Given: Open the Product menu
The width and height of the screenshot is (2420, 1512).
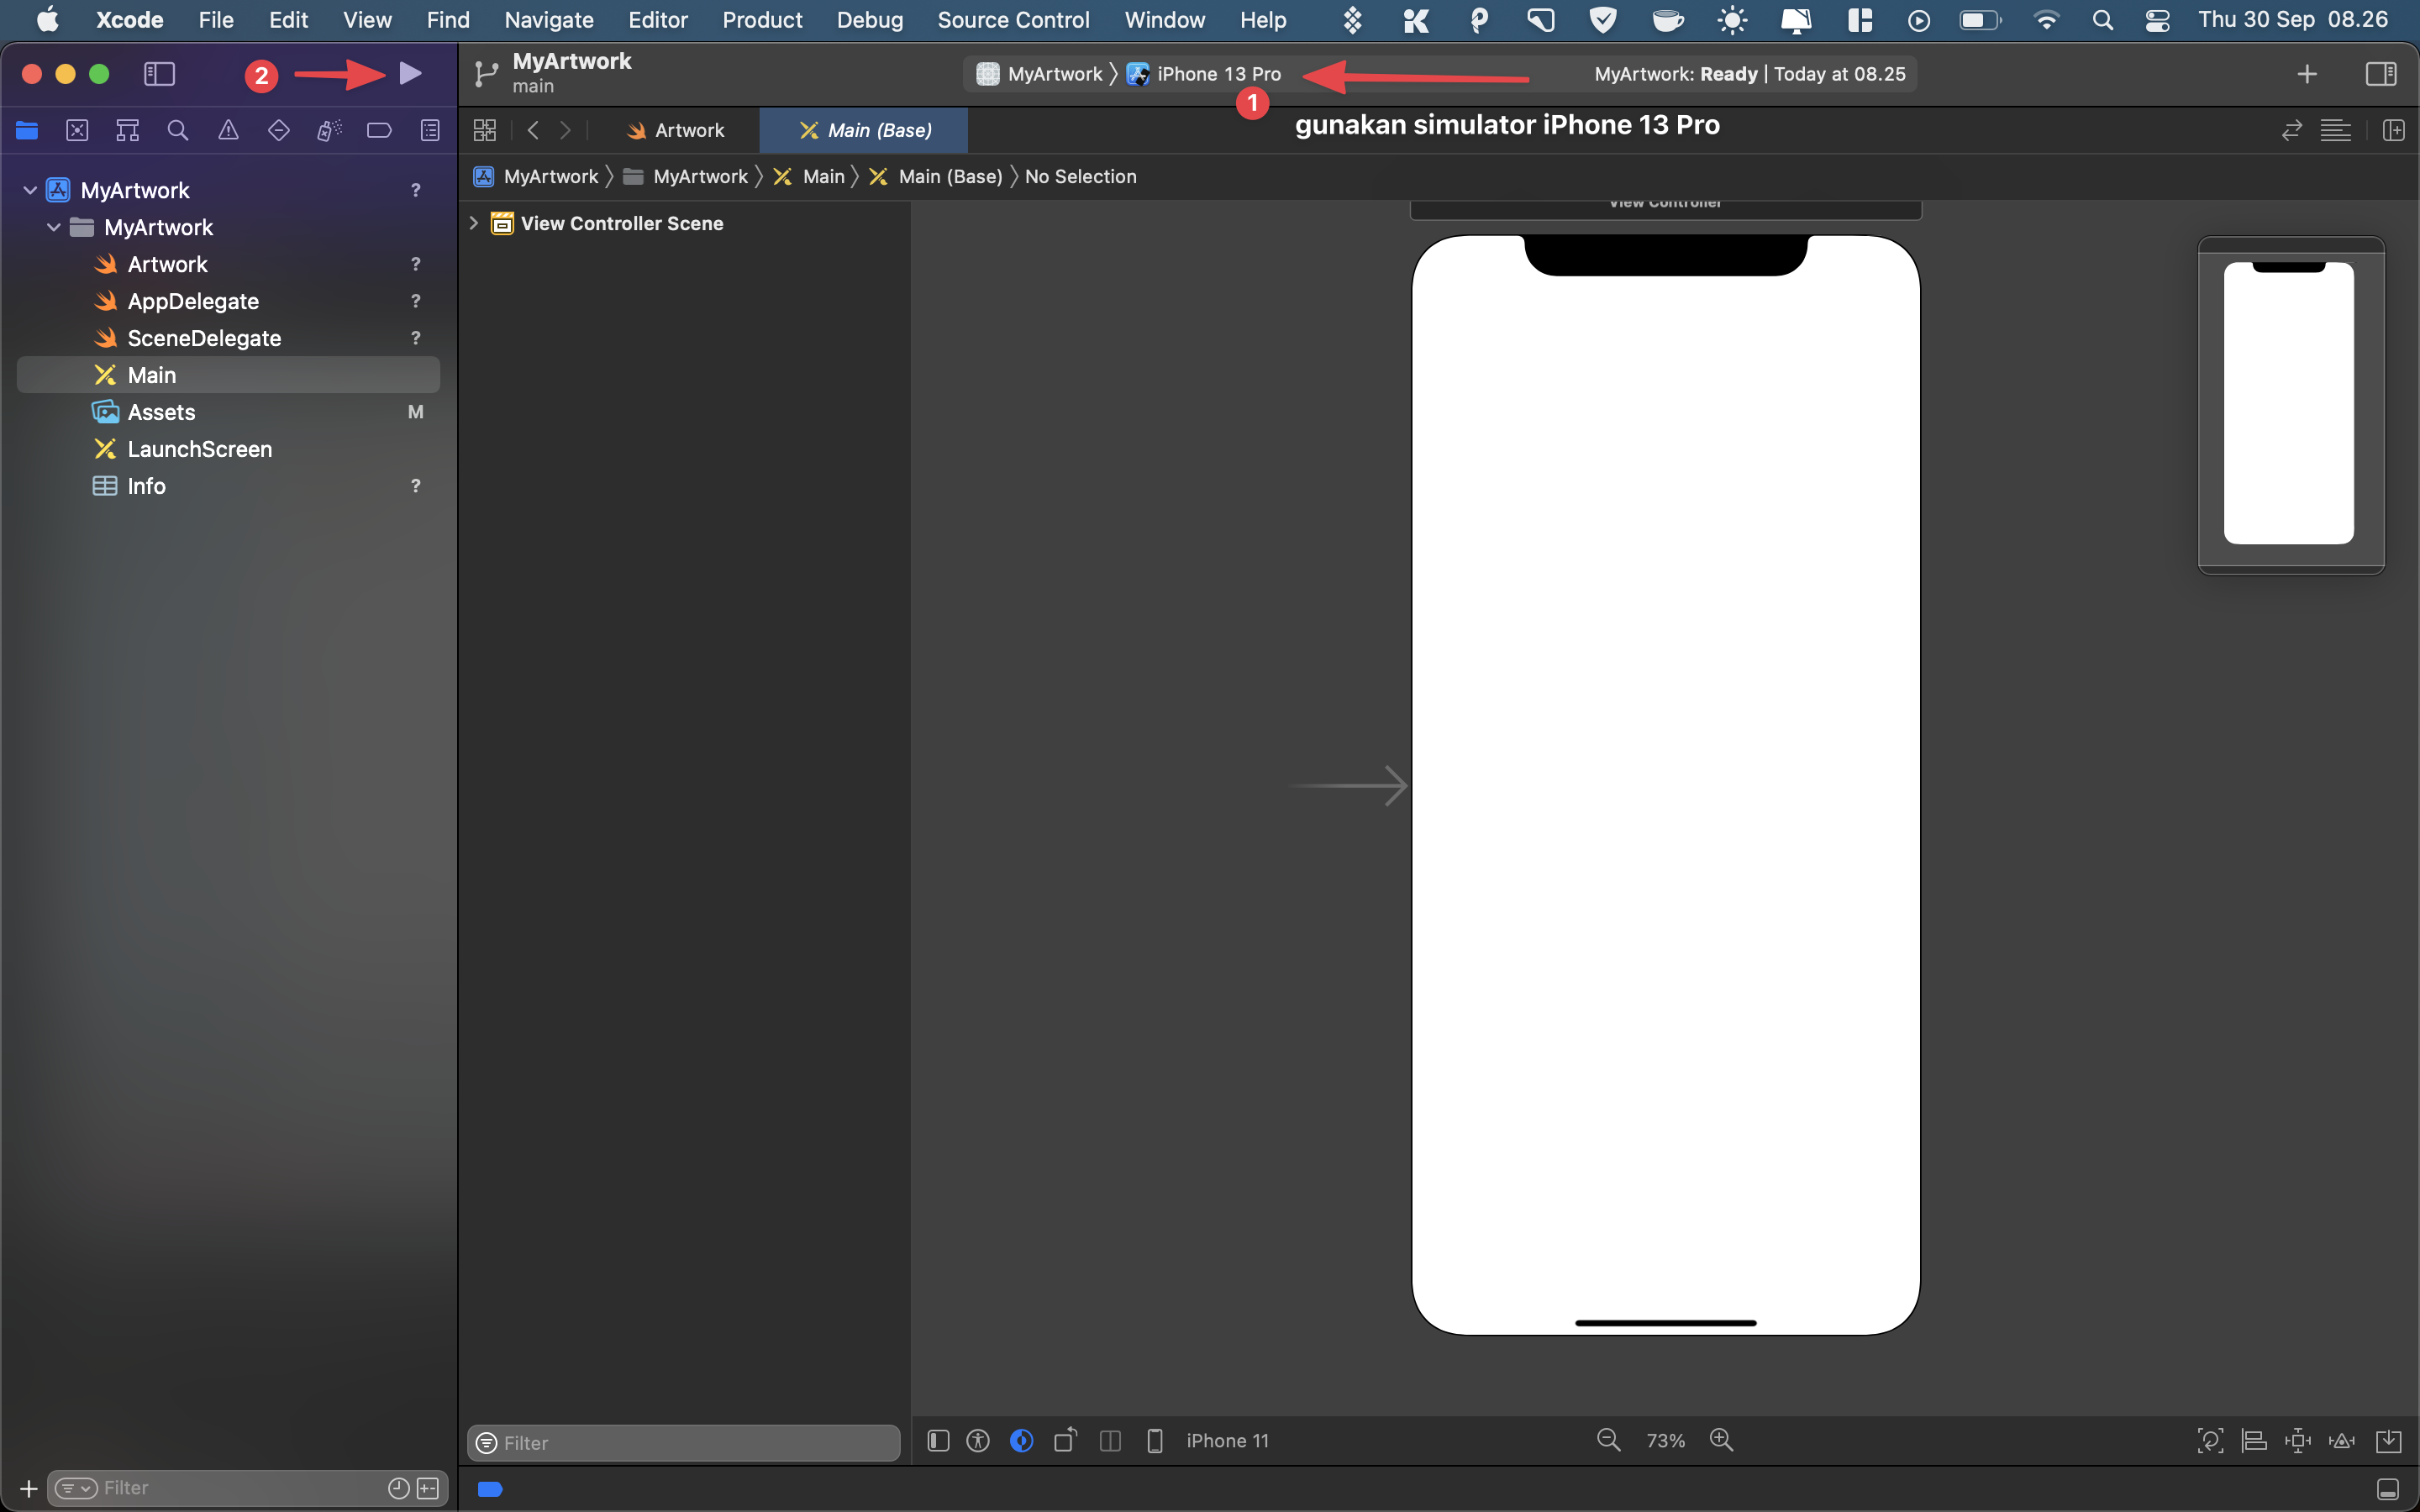Looking at the screenshot, I should 762,20.
